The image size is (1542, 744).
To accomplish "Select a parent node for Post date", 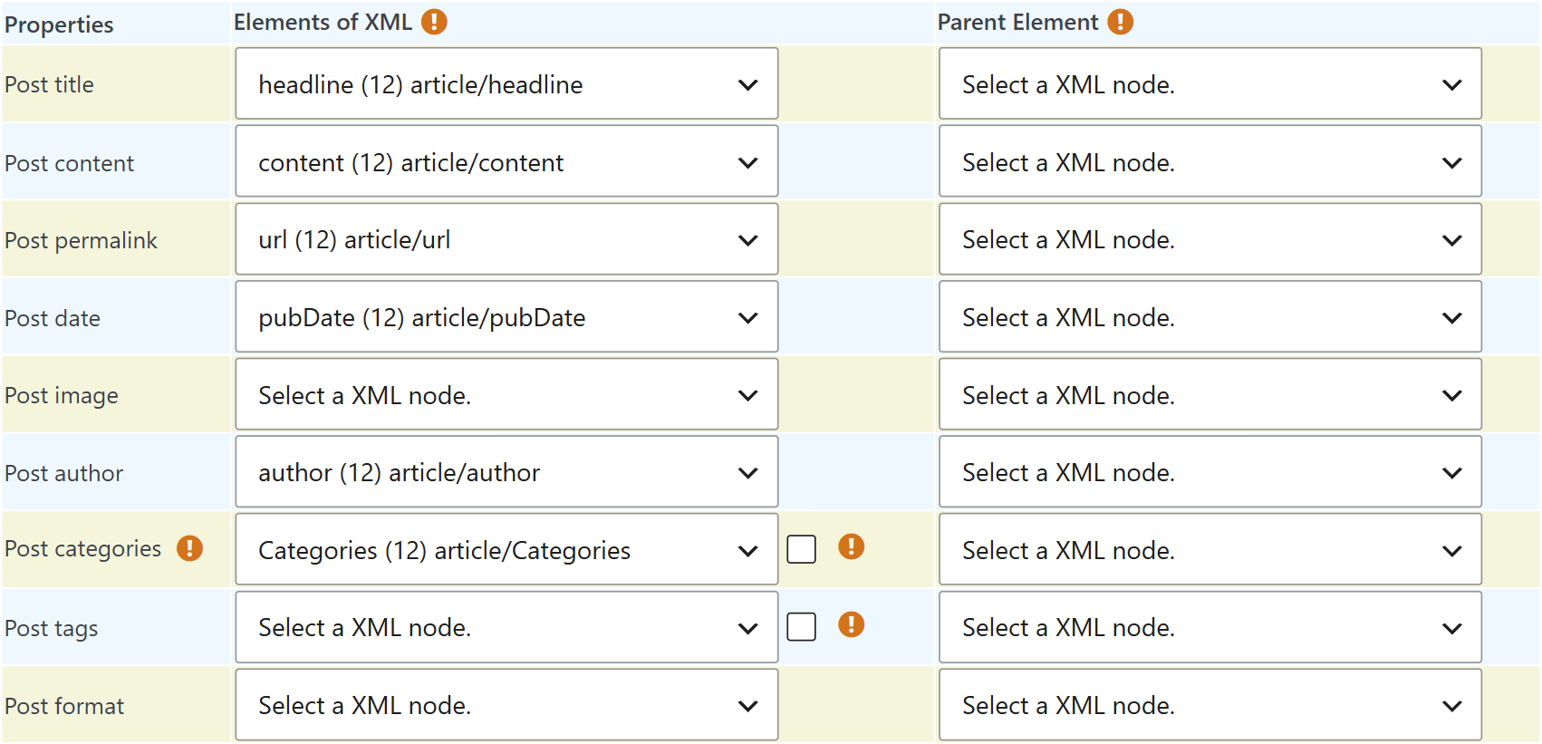I will 1210,317.
